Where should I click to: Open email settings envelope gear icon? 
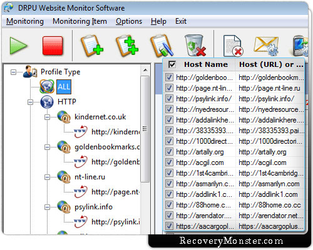(266, 46)
